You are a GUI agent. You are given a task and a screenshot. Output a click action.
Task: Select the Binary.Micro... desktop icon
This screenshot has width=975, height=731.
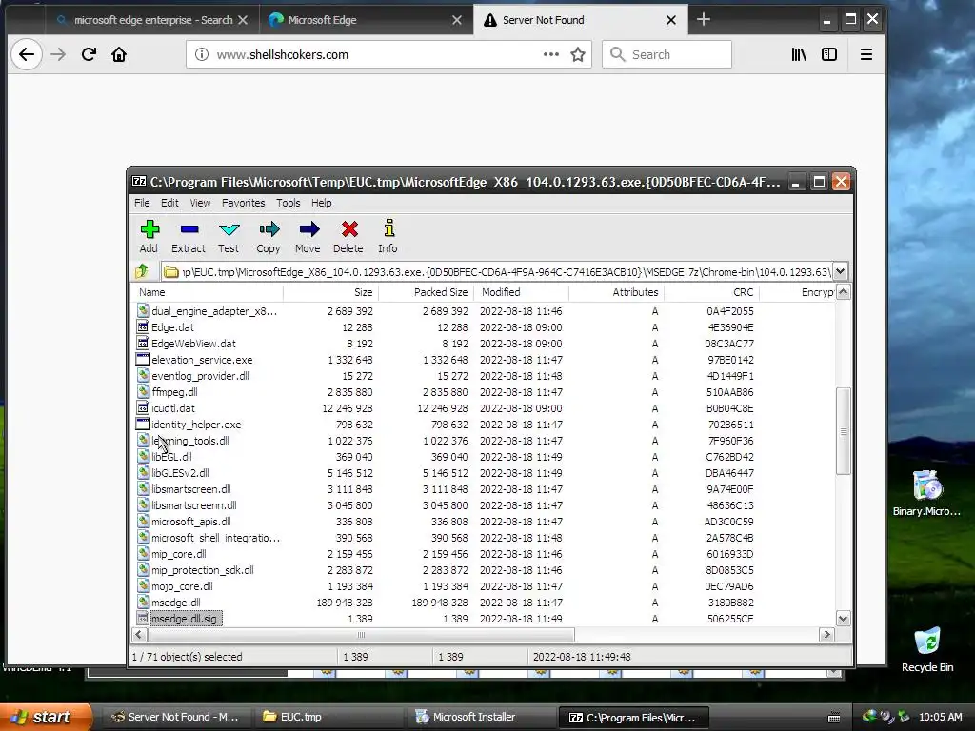pyautogui.click(x=927, y=494)
